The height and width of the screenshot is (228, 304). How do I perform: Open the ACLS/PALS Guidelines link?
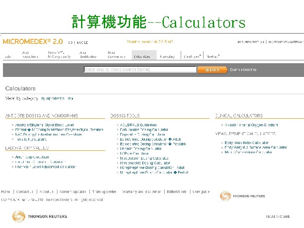(x=138, y=125)
